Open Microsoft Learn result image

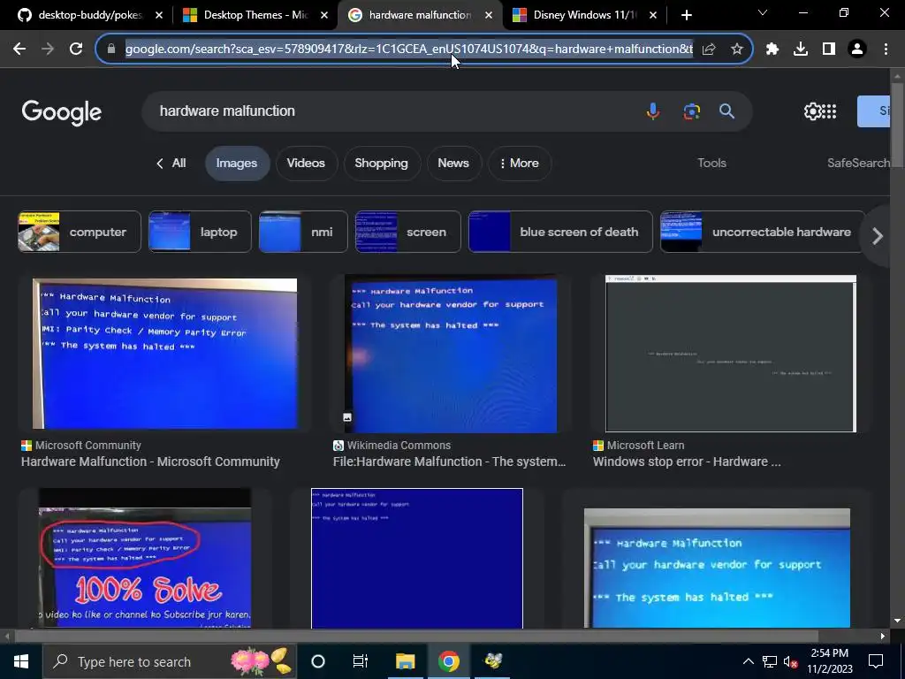(x=731, y=354)
